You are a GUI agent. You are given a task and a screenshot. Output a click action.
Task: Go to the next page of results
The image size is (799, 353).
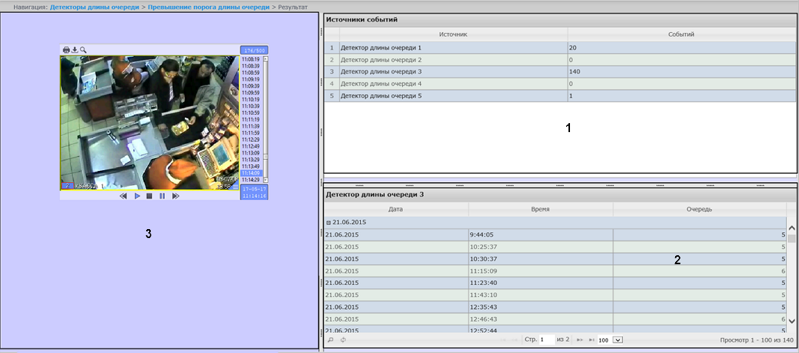[580, 340]
